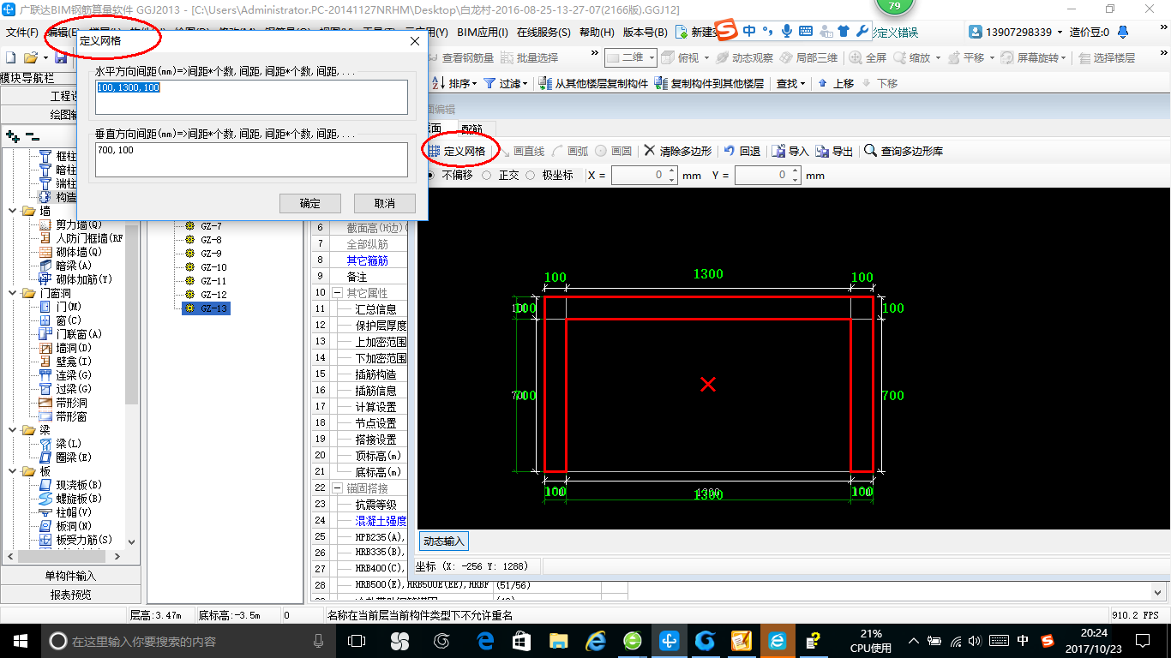
Task: Click the 画弧 draw arc tool
Action: 570,151
